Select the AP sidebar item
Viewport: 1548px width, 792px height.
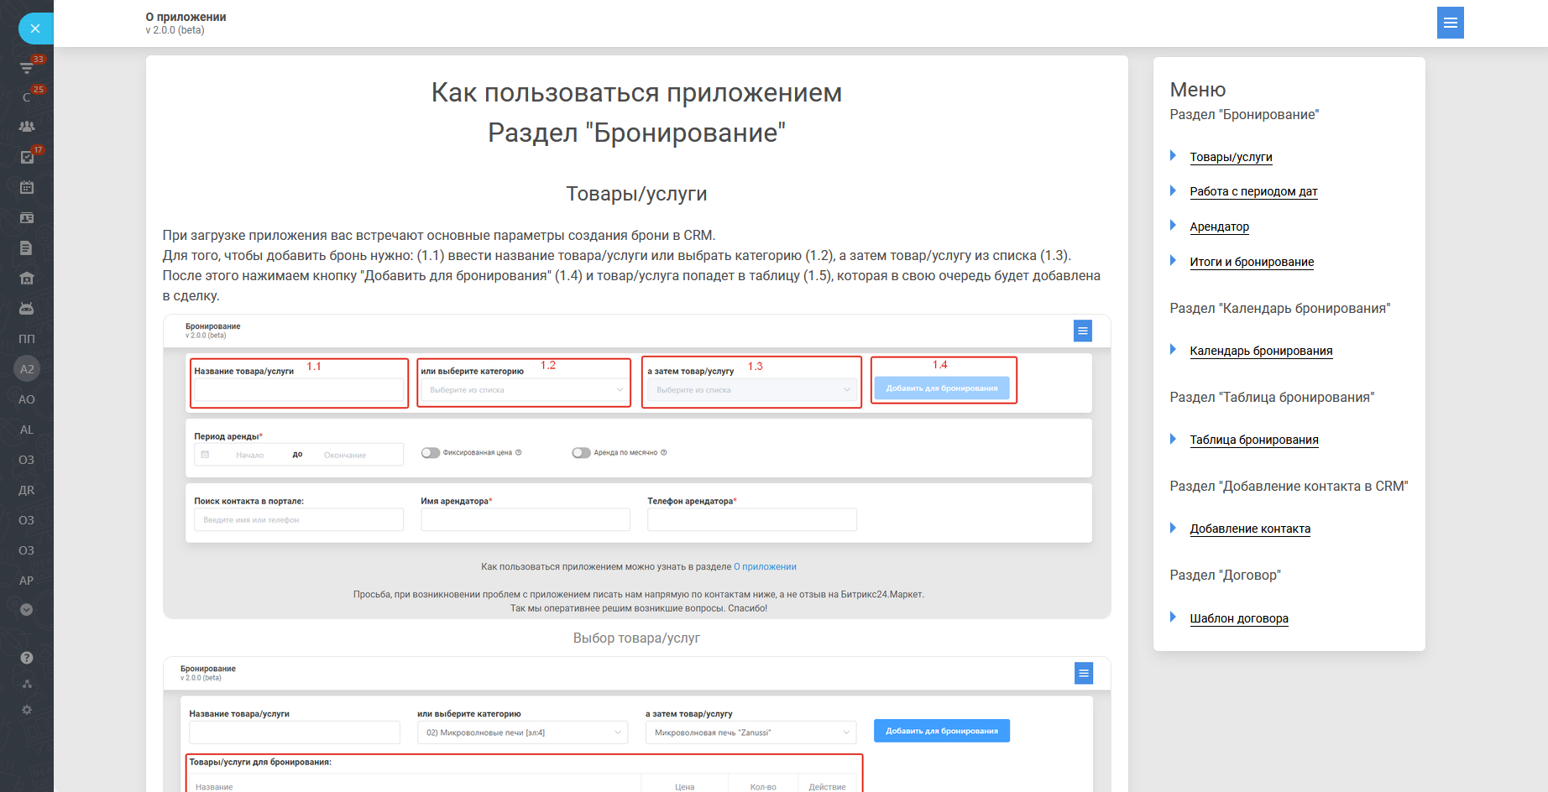tap(27, 581)
